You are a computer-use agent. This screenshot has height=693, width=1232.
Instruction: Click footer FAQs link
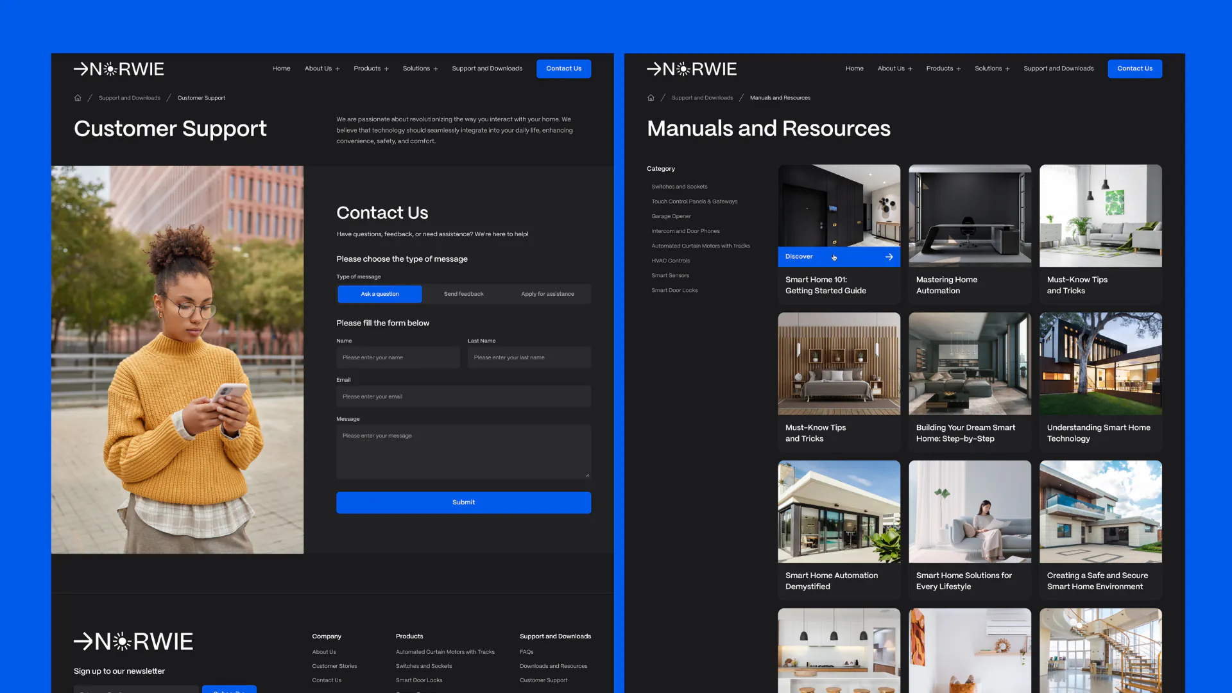(527, 652)
